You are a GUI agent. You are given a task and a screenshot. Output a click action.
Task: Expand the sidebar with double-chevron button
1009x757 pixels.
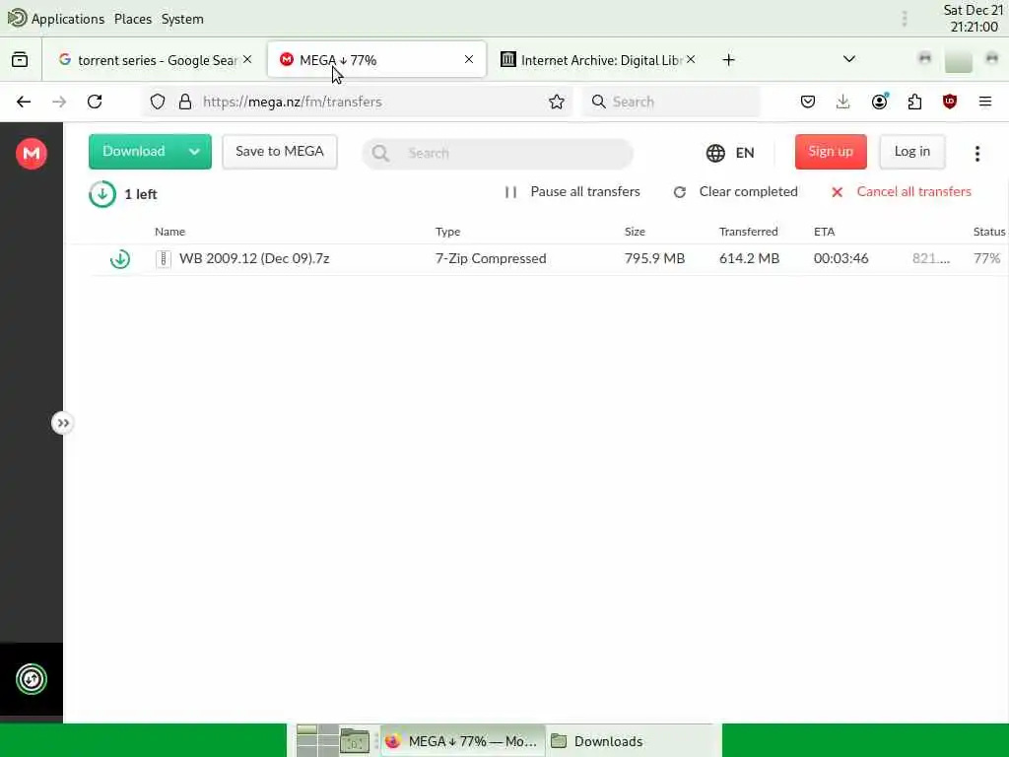tap(62, 423)
